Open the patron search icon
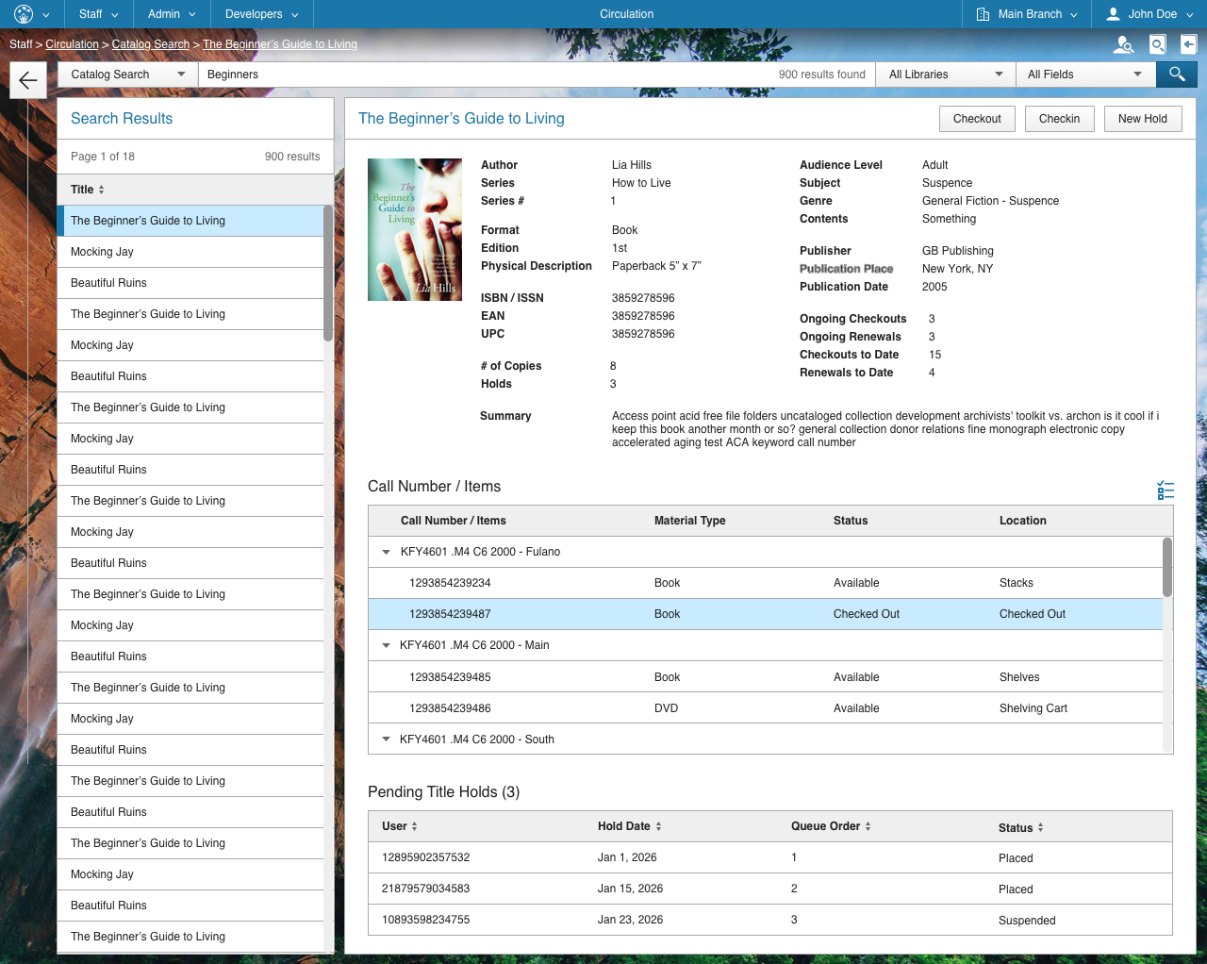 [1124, 43]
